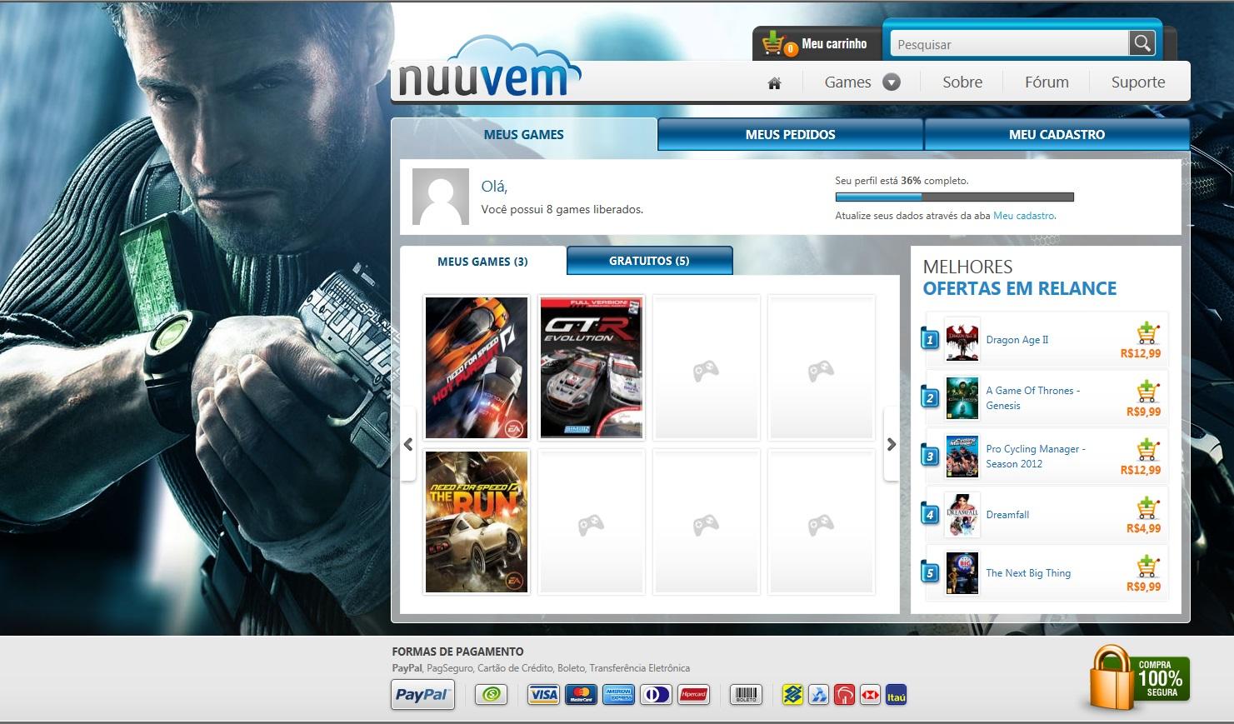Image resolution: width=1234 pixels, height=724 pixels.
Task: Click the Pro Cycling Manager thumbnail
Action: tap(962, 457)
